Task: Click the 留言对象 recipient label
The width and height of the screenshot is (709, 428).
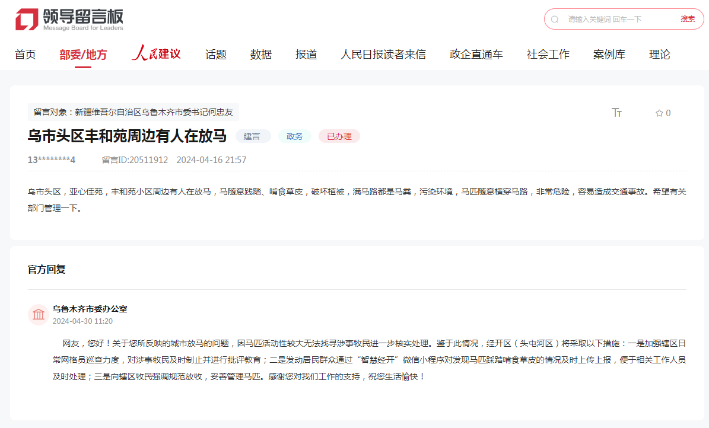Action: click(133, 112)
